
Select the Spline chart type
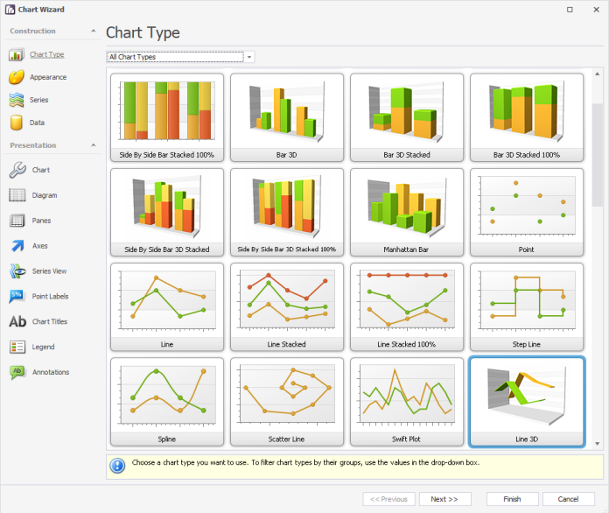[x=167, y=401]
